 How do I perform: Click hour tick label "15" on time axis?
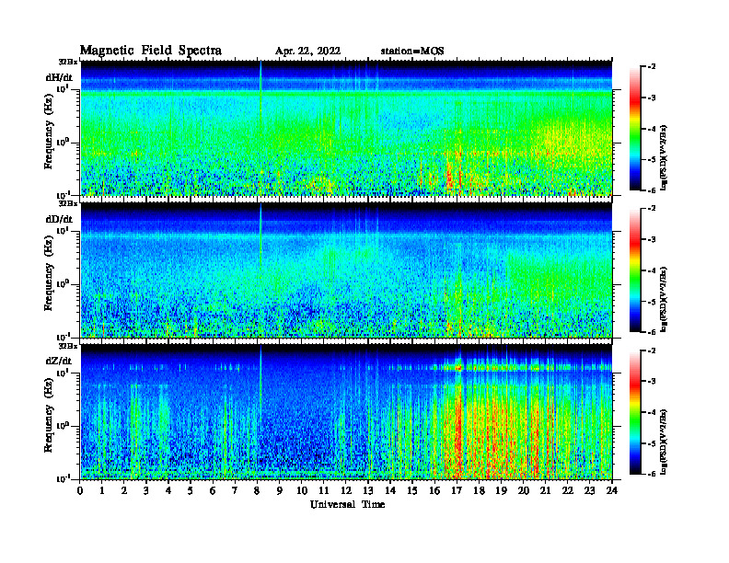pos(412,490)
